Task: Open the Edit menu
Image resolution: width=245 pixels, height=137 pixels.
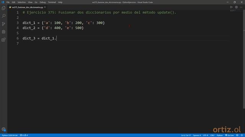Action: pos(13,2)
